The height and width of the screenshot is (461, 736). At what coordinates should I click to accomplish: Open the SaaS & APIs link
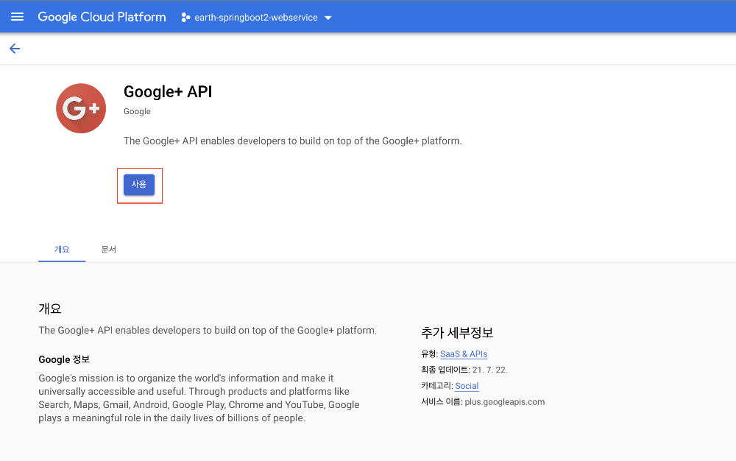[464, 354]
